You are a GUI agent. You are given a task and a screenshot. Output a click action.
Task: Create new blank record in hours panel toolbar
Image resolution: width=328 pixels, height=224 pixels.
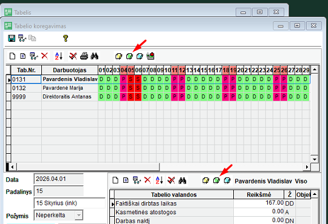pyautogui.click(x=115, y=180)
